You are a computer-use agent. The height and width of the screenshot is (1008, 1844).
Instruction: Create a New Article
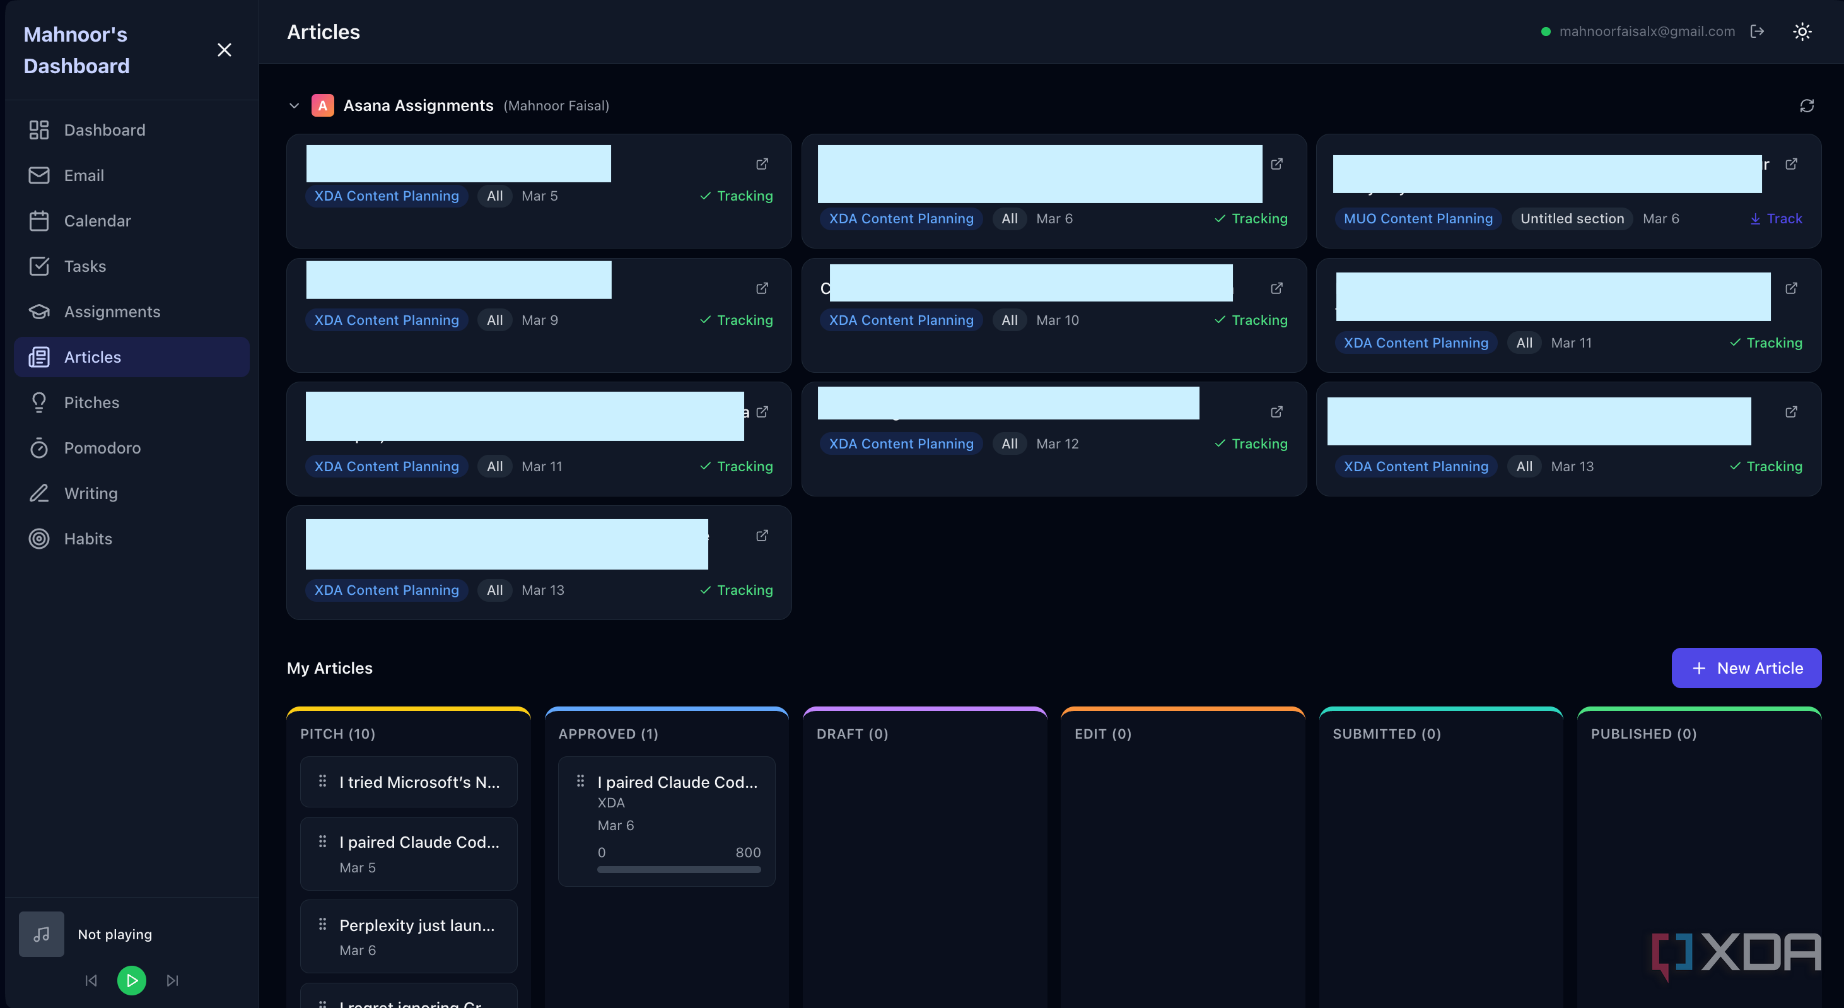1746,668
